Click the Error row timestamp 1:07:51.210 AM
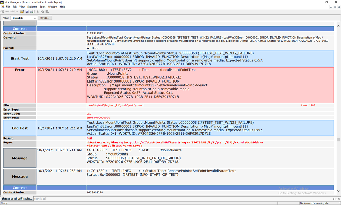This screenshot has width=341, height=205. [59, 70]
